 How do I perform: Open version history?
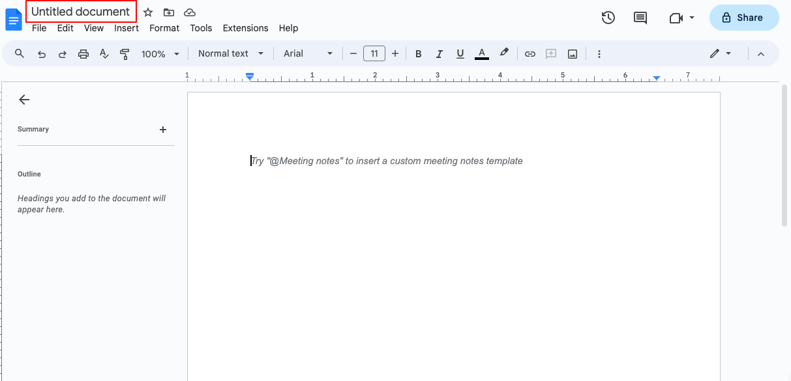(608, 18)
